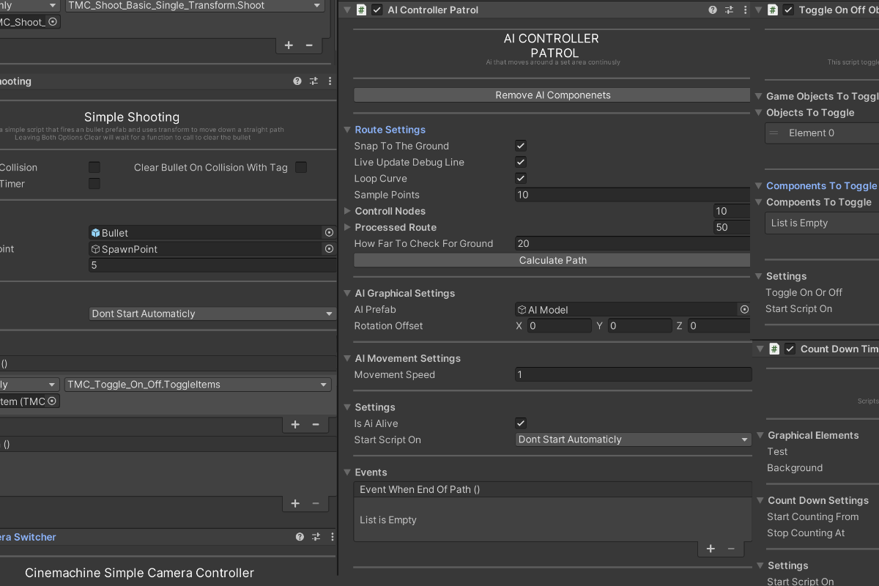Screen dimensions: 879x586
Task: Add entry to Event When End Of Path
Action: tap(711, 549)
